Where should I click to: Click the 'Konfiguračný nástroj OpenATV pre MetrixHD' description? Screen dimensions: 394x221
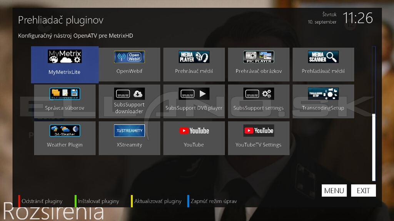[75, 36]
